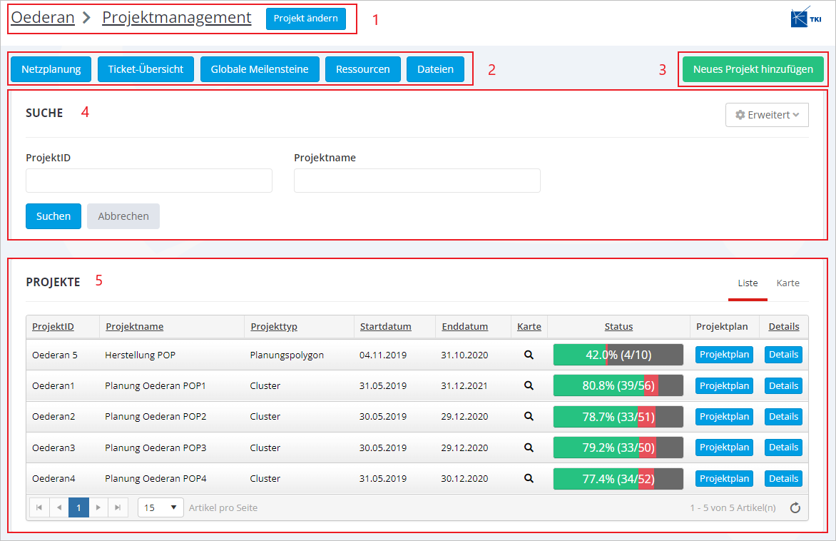Image resolution: width=836 pixels, height=541 pixels.
Task: Click the Neues Projekt hinzufügen button
Action: (753, 69)
